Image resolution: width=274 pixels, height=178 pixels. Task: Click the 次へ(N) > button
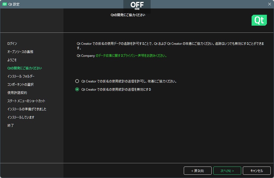[227, 171]
